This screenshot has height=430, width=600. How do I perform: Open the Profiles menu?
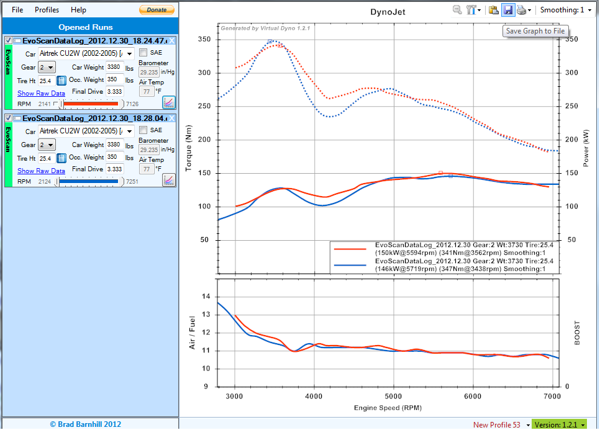[47, 10]
